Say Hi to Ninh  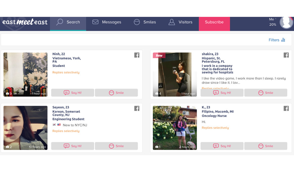[x=73, y=93]
